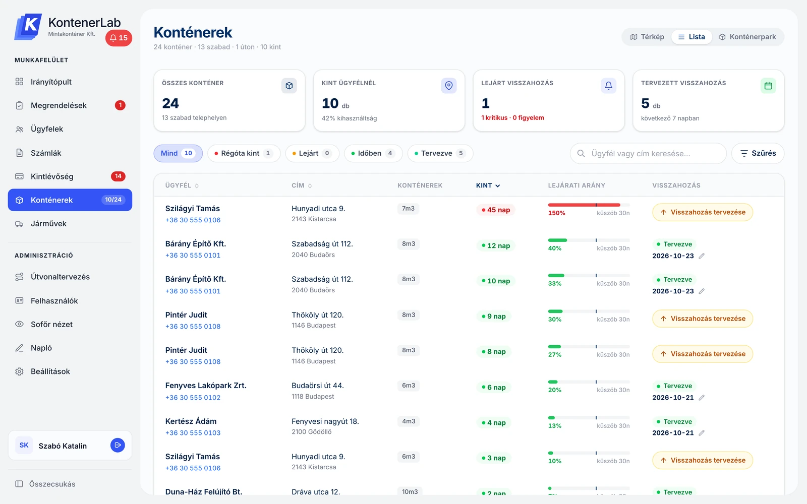The width and height of the screenshot is (807, 504).
Task: Switch to the Konténerpark view
Action: tap(747, 37)
